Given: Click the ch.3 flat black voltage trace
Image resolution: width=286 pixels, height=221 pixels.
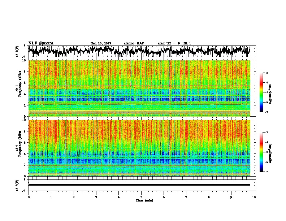Looking at the screenshot, I should pos(139,185).
